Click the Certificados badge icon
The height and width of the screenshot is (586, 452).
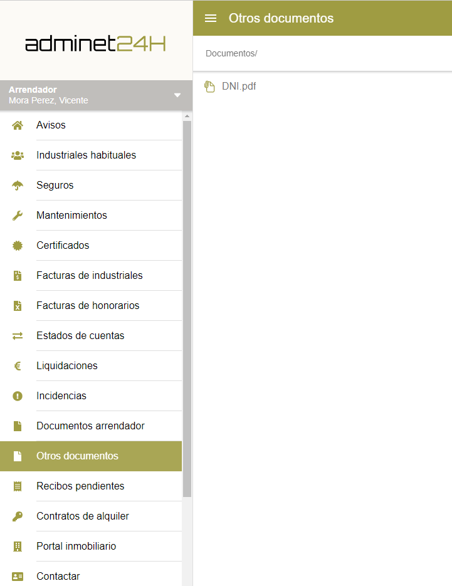coord(18,246)
